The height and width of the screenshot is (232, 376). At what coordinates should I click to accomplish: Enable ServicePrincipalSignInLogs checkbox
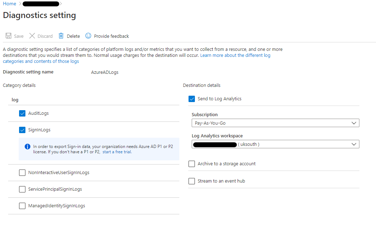(22, 189)
